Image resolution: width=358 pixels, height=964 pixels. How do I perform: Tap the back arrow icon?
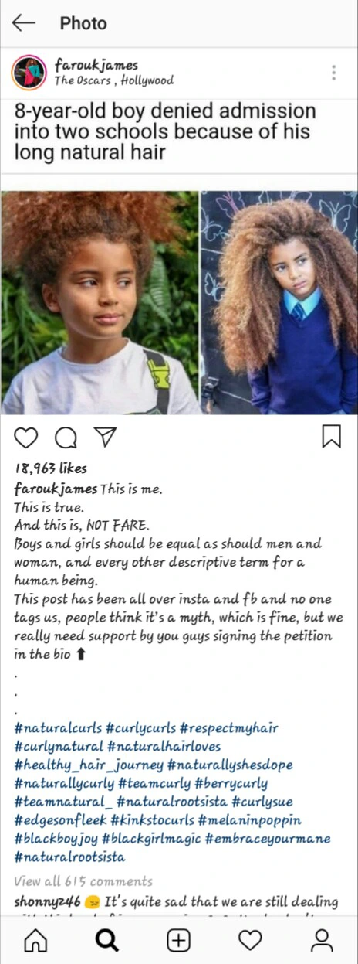pos(23,22)
